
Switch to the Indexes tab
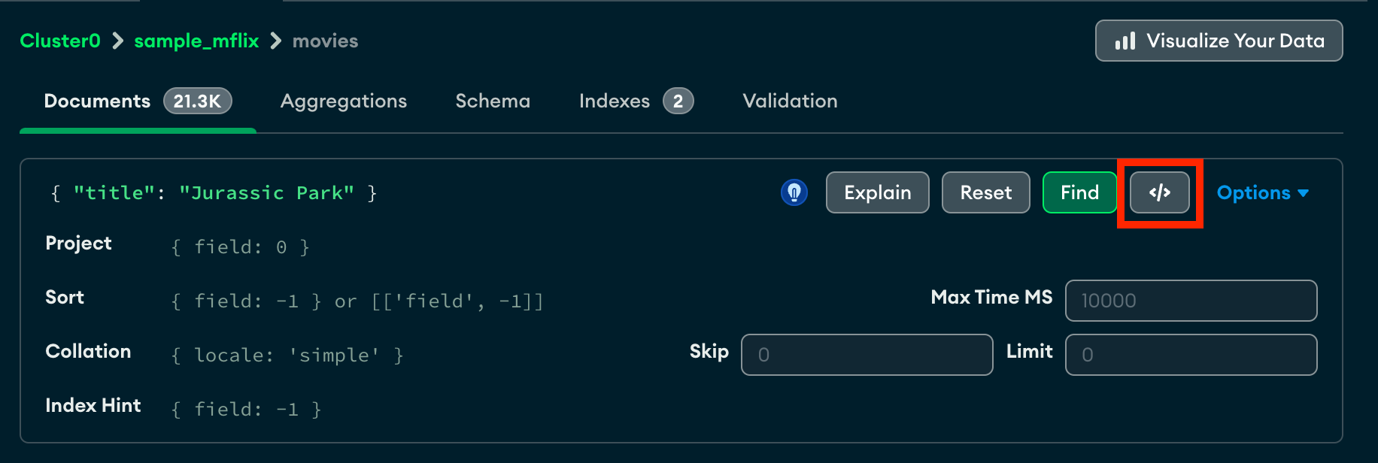pos(614,100)
